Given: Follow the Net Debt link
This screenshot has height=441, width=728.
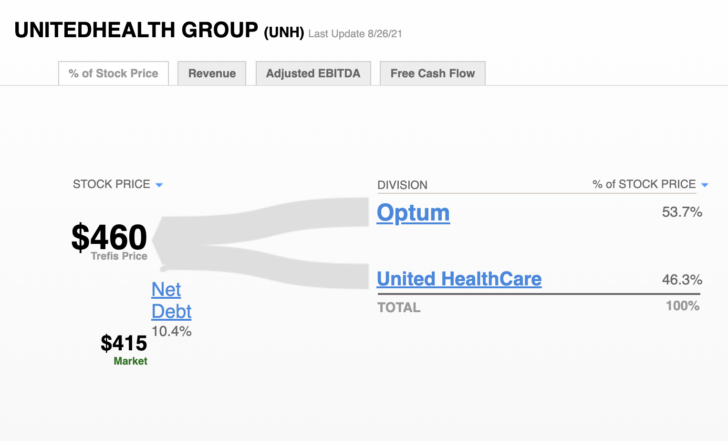Looking at the screenshot, I should click(171, 300).
